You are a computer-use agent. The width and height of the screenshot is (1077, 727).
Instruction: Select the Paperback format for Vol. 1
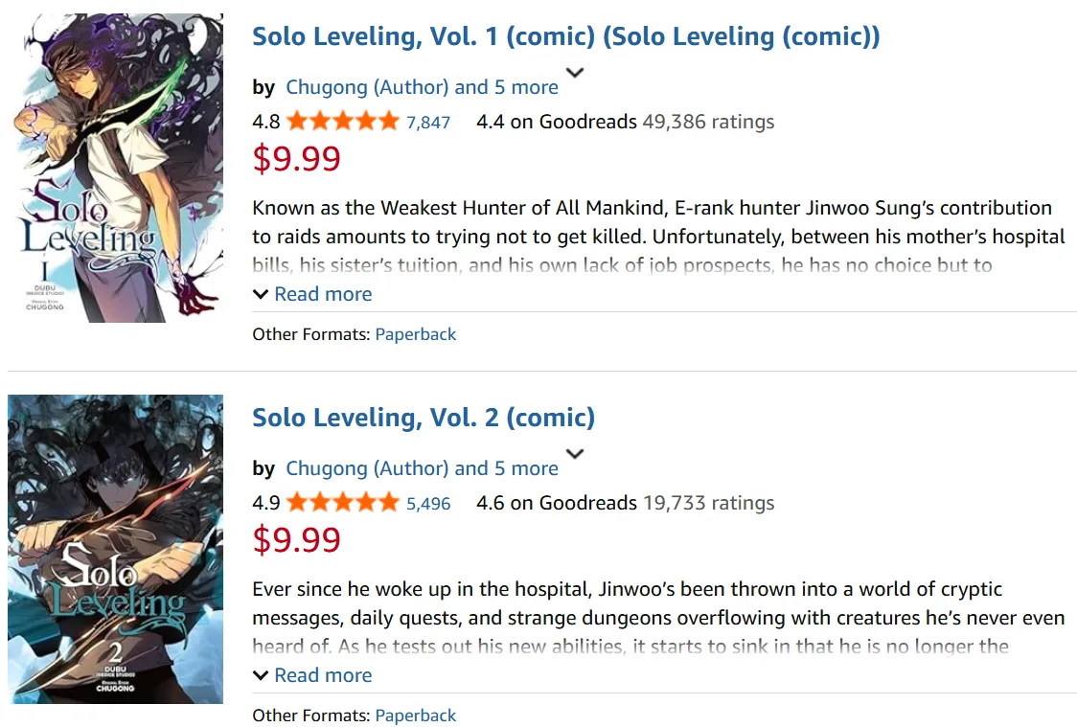tap(415, 334)
